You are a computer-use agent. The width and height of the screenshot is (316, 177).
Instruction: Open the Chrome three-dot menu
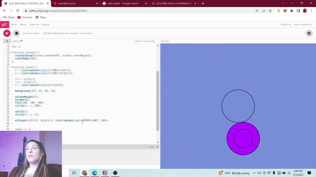(x=312, y=11)
